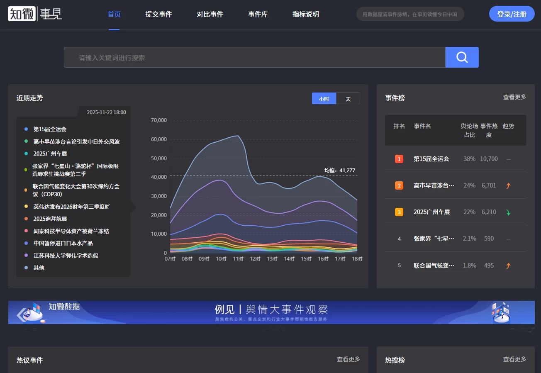541x373 pixels.
Task: Switch chart to 小时 view
Action: click(324, 99)
